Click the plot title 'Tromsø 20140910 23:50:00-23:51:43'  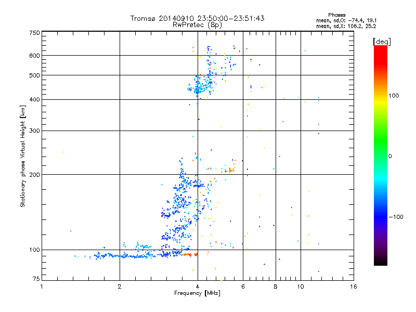[198, 18]
